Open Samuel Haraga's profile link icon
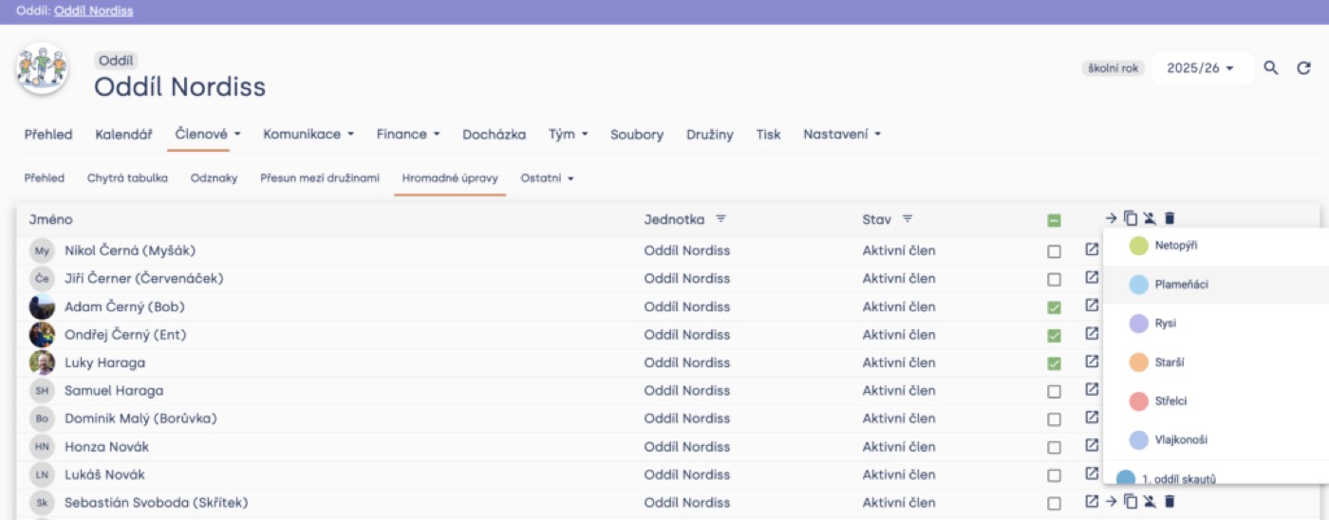This screenshot has height=520, width=1329. point(1092,389)
